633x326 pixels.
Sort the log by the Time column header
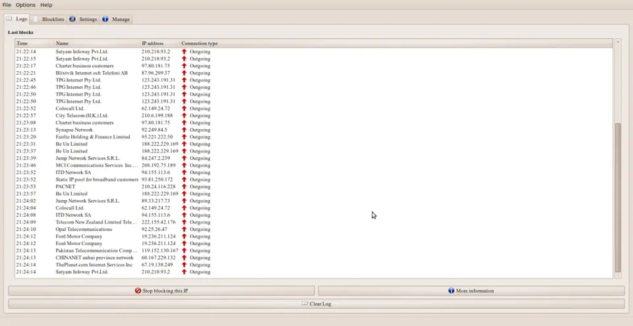[x=34, y=43]
